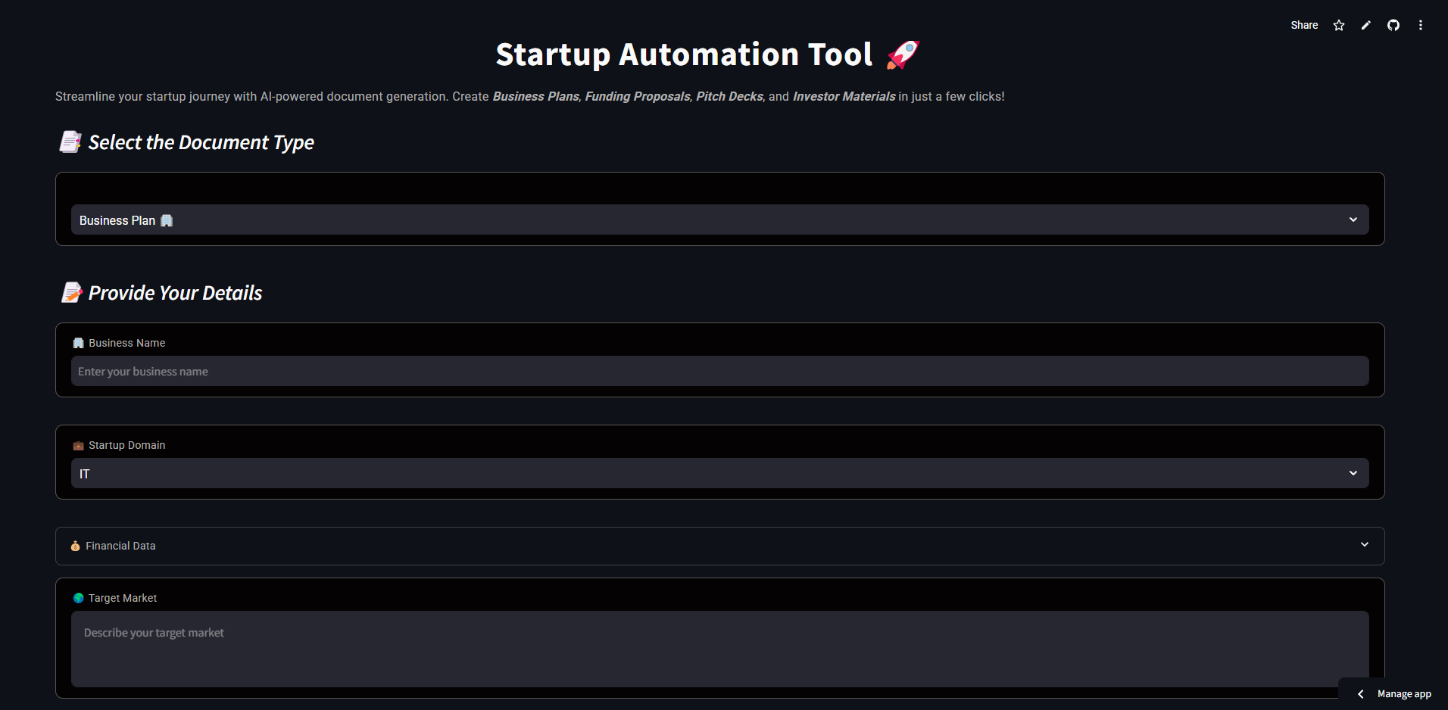Viewport: 1448px width, 710px height.
Task: Click the memo icon beside Select the Document Type
Action: (x=70, y=142)
